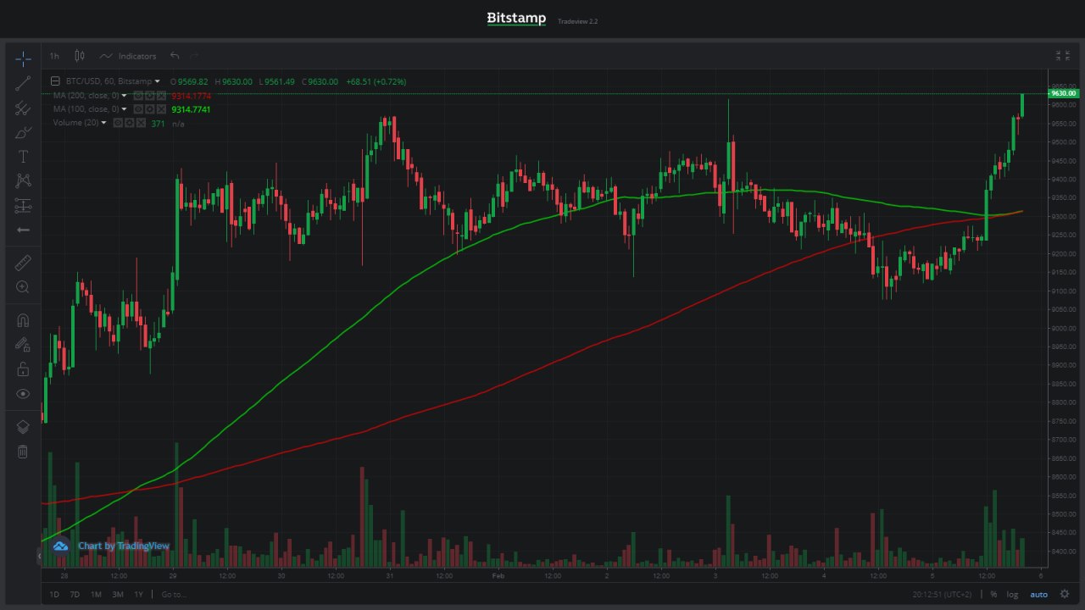Open the 1h interval selector
The height and width of the screenshot is (610, 1085).
pyautogui.click(x=54, y=56)
